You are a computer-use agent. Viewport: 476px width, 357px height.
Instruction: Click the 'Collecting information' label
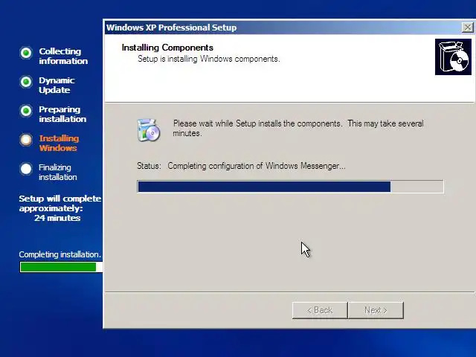[x=63, y=57]
